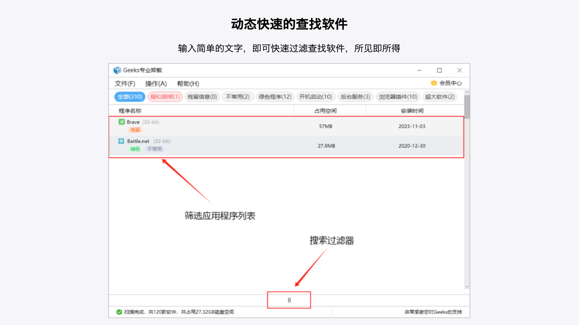
Task: Switch to 浏览器插件(10) filter
Action: (x=398, y=97)
